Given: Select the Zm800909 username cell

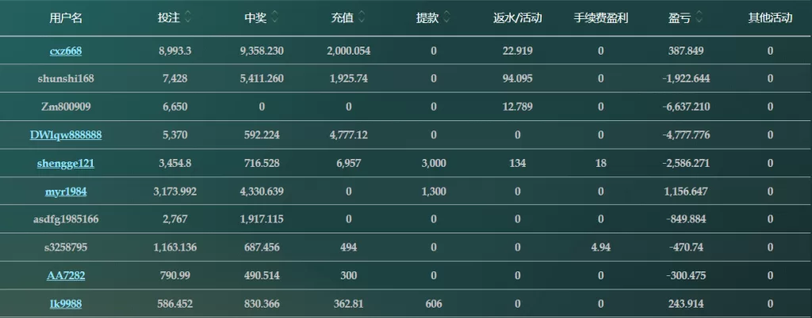Looking at the screenshot, I should click(66, 107).
